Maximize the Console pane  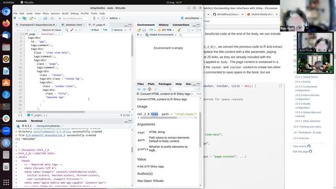130,121
